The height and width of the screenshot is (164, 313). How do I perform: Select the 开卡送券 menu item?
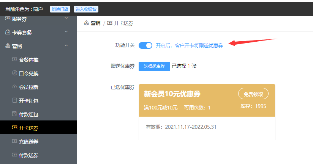pyautogui.click(x=38, y=128)
